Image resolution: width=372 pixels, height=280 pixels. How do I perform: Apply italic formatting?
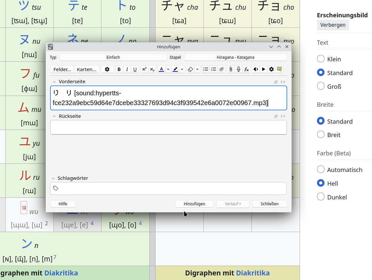127,69
